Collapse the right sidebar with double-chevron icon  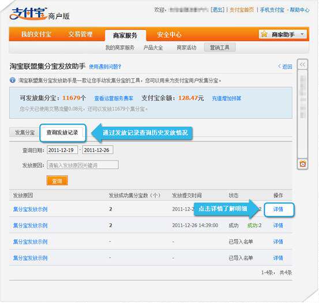[302, 65]
